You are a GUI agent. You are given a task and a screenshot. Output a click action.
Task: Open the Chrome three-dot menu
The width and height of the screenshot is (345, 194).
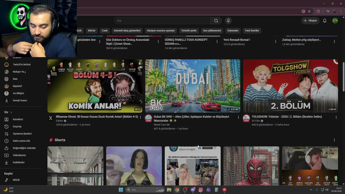coord(341,11)
